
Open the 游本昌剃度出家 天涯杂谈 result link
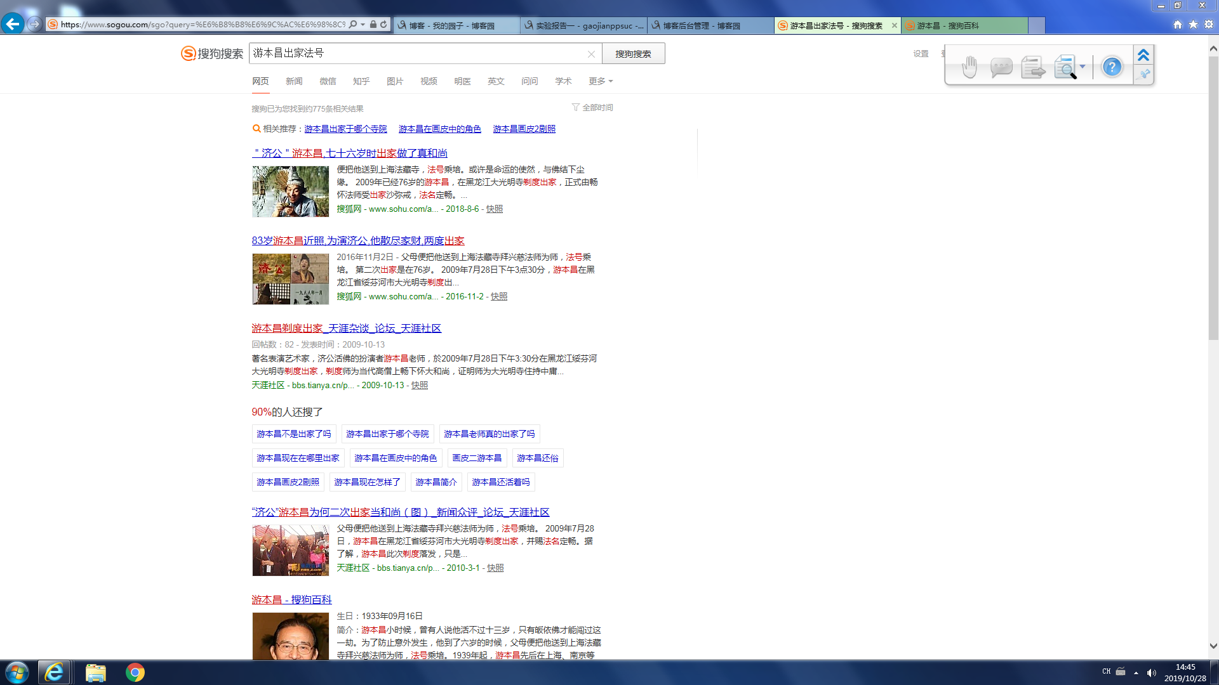(346, 329)
